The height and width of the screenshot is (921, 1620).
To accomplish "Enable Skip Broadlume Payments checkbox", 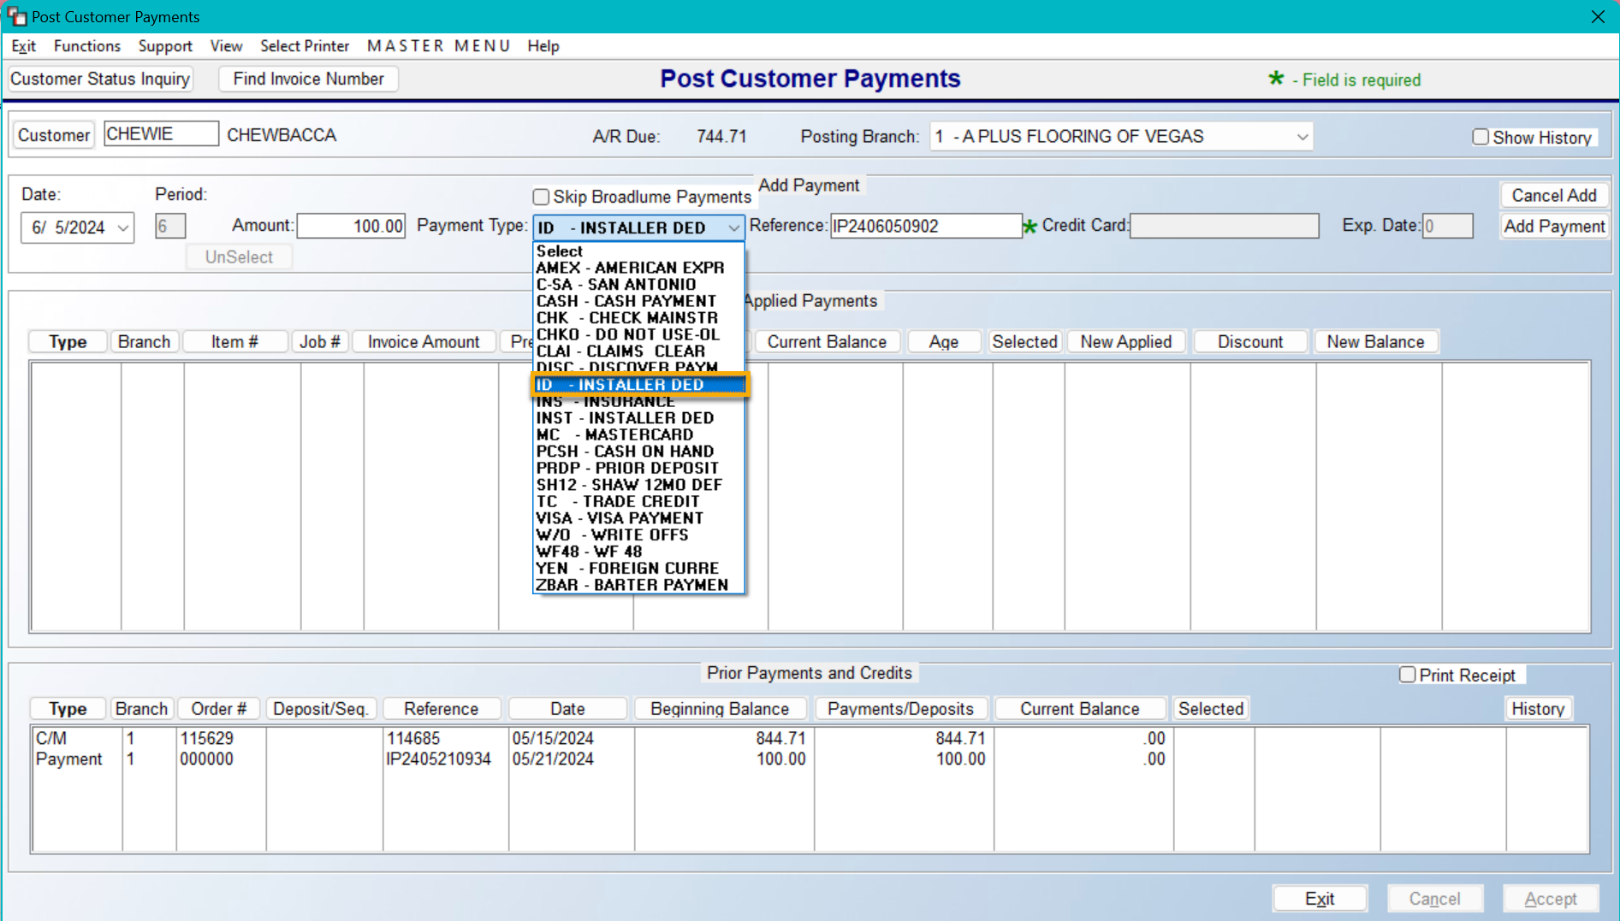I will point(541,198).
